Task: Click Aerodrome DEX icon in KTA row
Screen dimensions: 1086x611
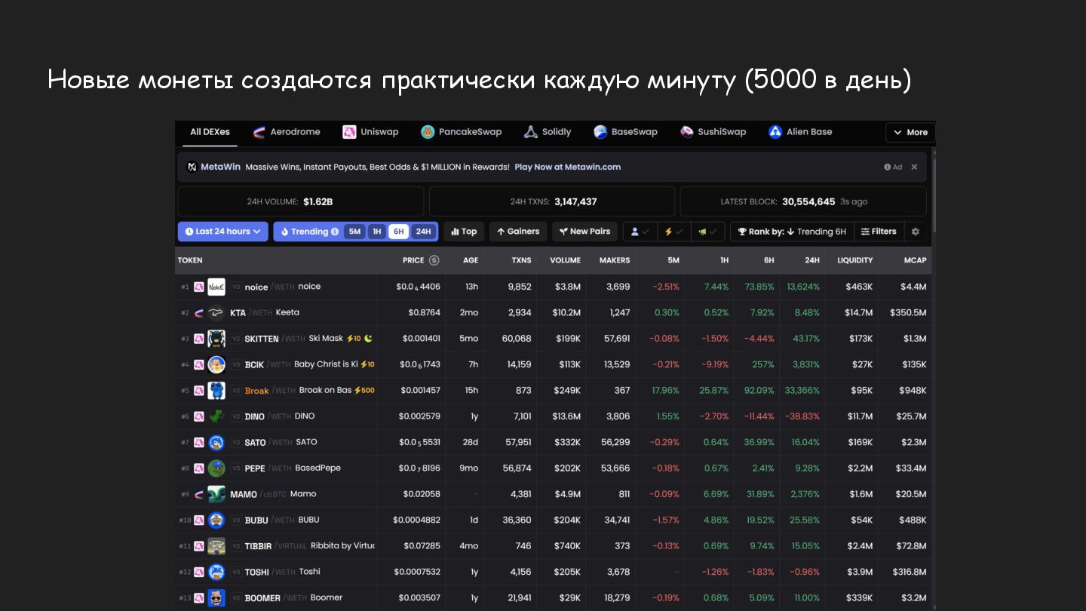Action: pos(199,312)
